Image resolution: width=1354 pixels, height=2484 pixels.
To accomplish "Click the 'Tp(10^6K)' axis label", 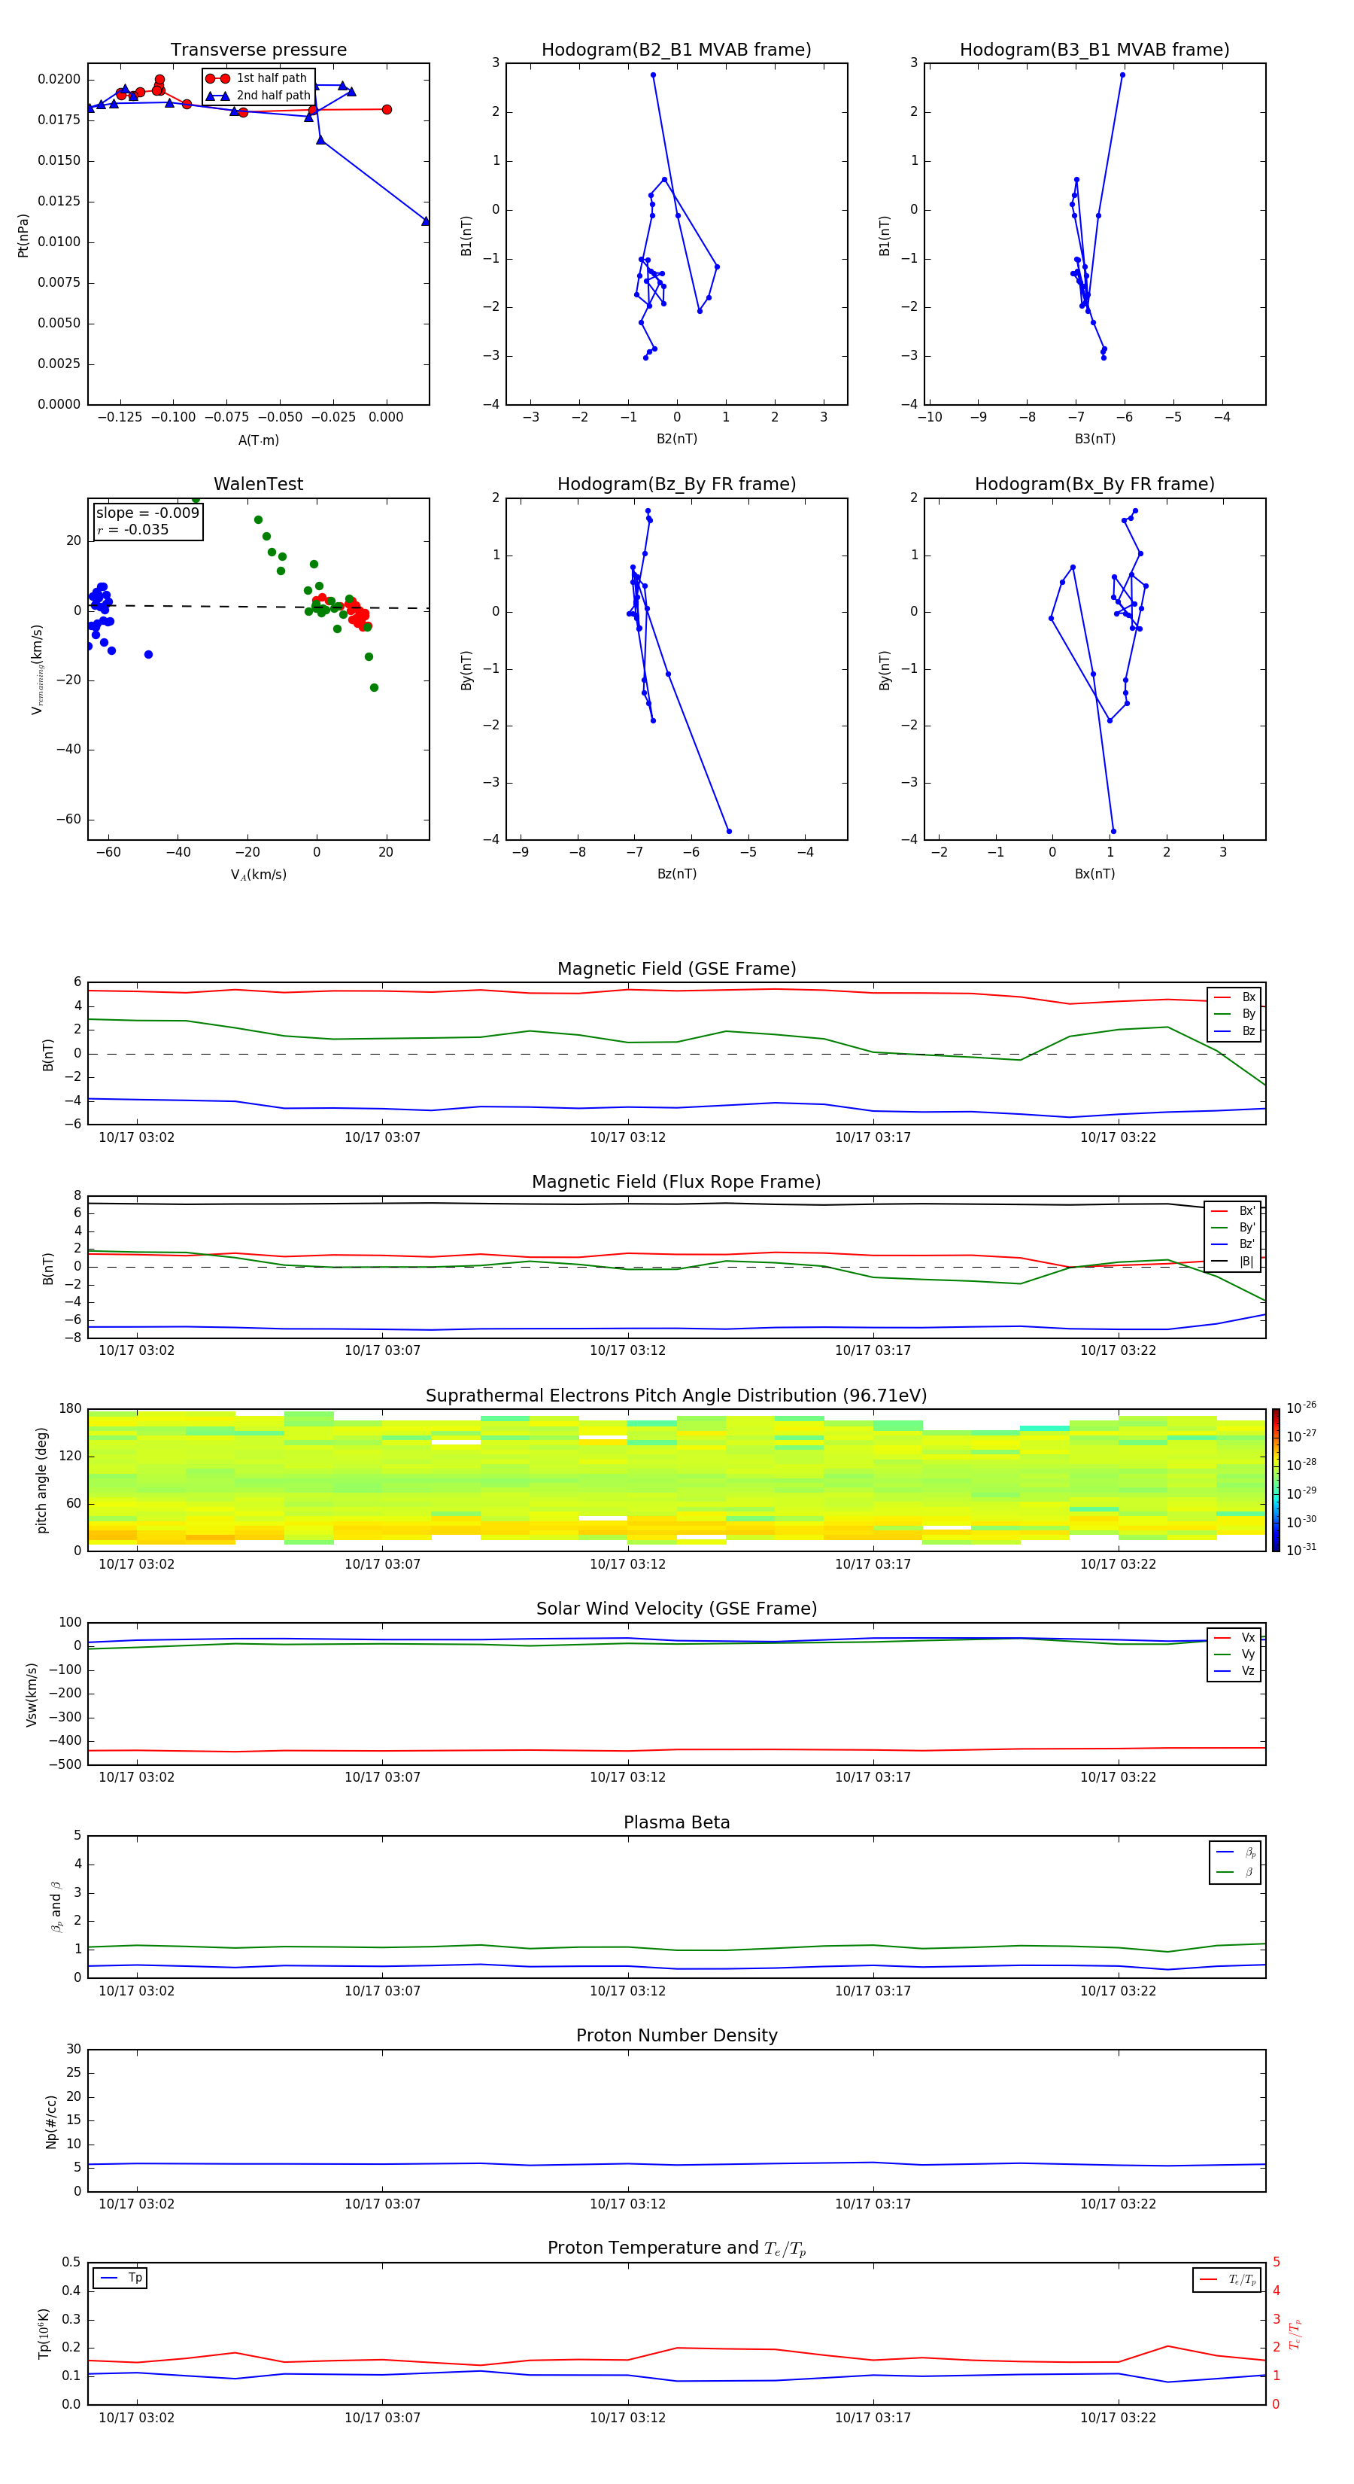I will point(44,2333).
